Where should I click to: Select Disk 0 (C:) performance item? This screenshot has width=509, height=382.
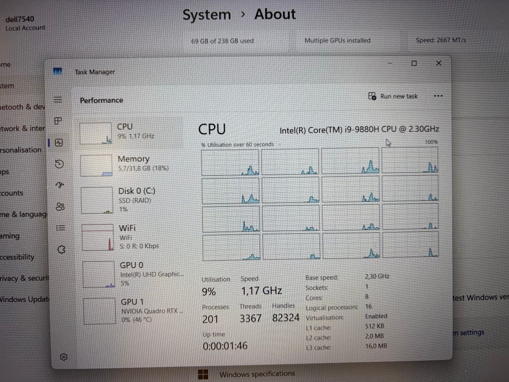click(x=133, y=198)
